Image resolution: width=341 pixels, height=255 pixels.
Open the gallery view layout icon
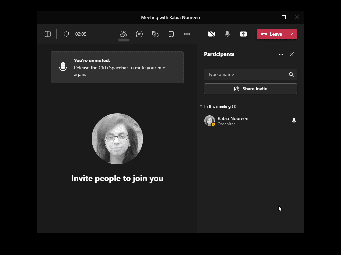click(48, 34)
